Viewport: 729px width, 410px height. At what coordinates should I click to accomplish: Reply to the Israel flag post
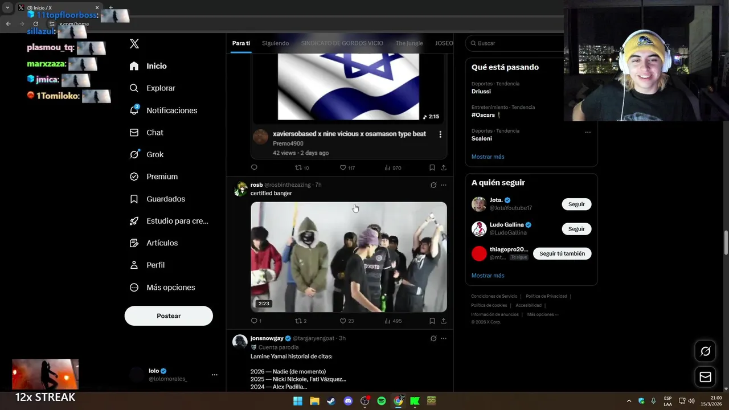pyautogui.click(x=254, y=167)
